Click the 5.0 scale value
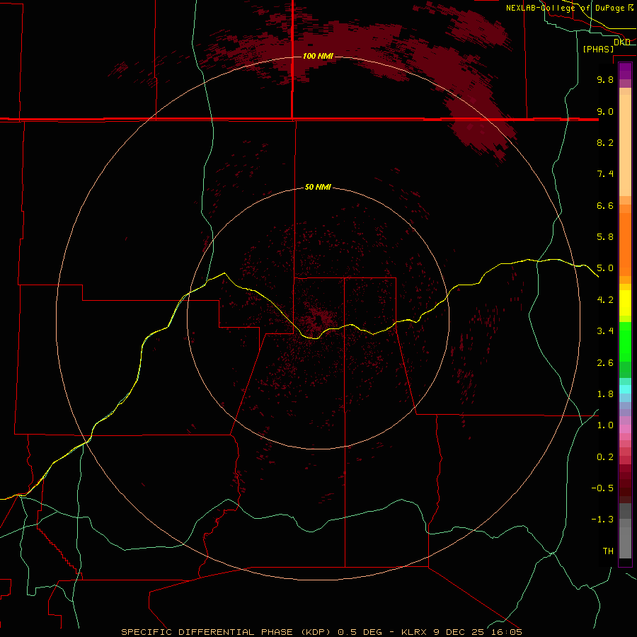The height and width of the screenshot is (637, 637). pyautogui.click(x=605, y=268)
